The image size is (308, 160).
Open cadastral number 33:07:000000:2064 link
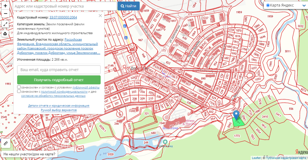[x=63, y=17]
